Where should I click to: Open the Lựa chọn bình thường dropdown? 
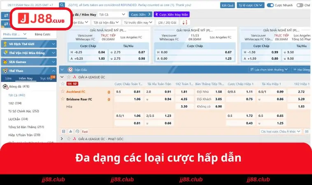269,69
